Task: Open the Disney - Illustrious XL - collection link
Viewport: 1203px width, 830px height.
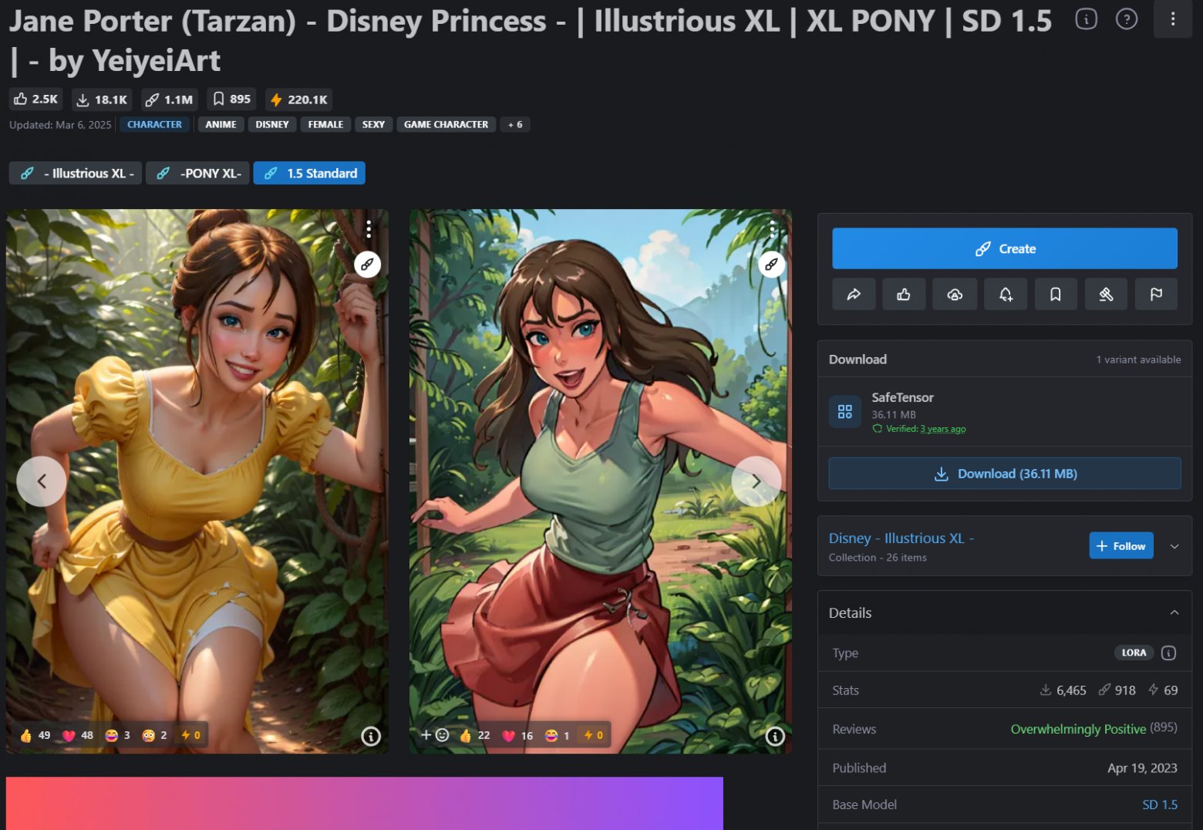Action: coord(901,538)
